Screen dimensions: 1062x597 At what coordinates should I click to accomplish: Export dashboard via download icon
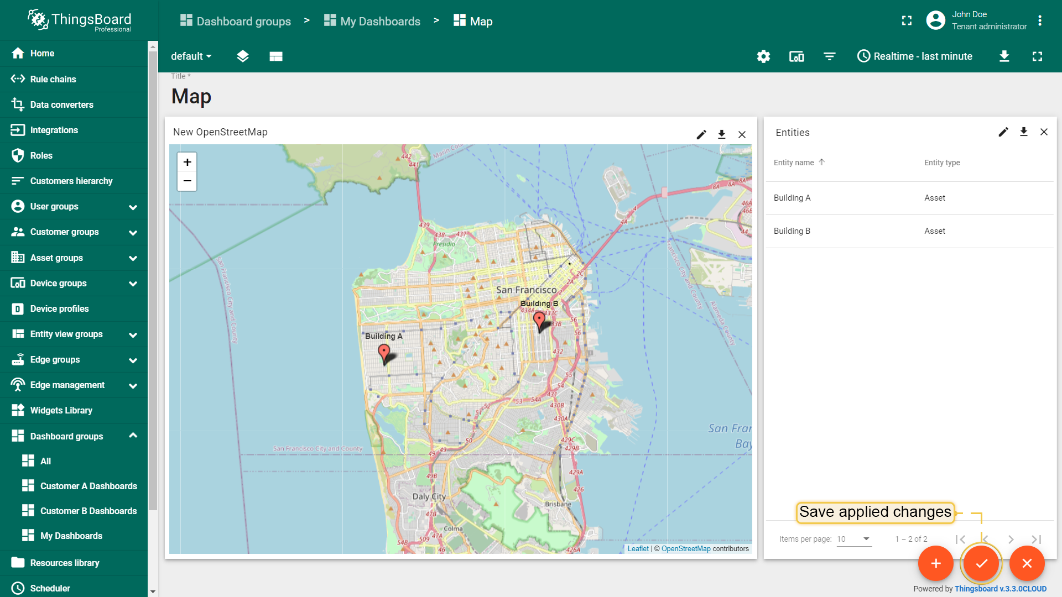[1004, 56]
